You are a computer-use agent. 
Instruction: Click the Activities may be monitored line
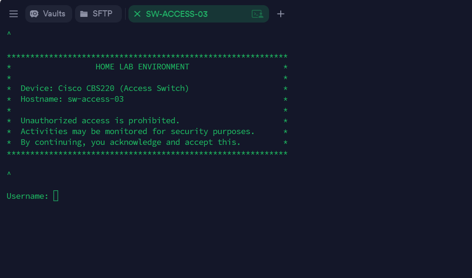[137, 131]
